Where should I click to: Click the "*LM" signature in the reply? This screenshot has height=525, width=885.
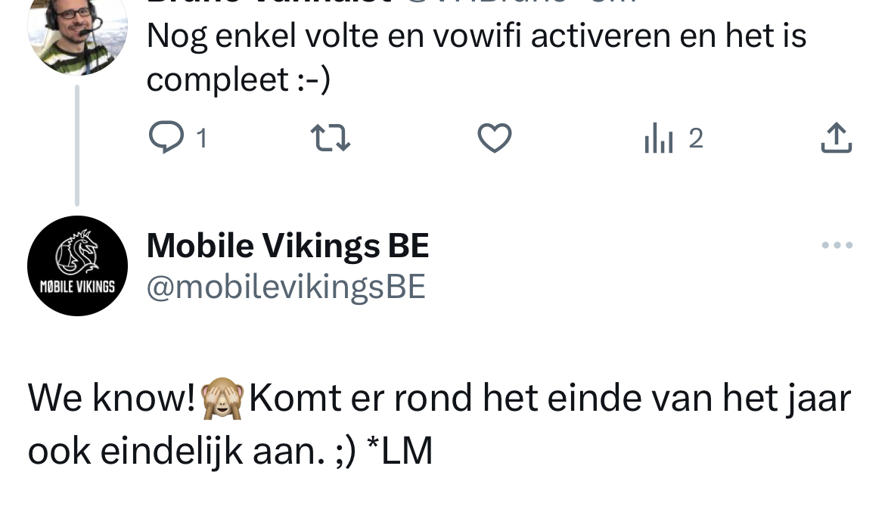pos(399,452)
